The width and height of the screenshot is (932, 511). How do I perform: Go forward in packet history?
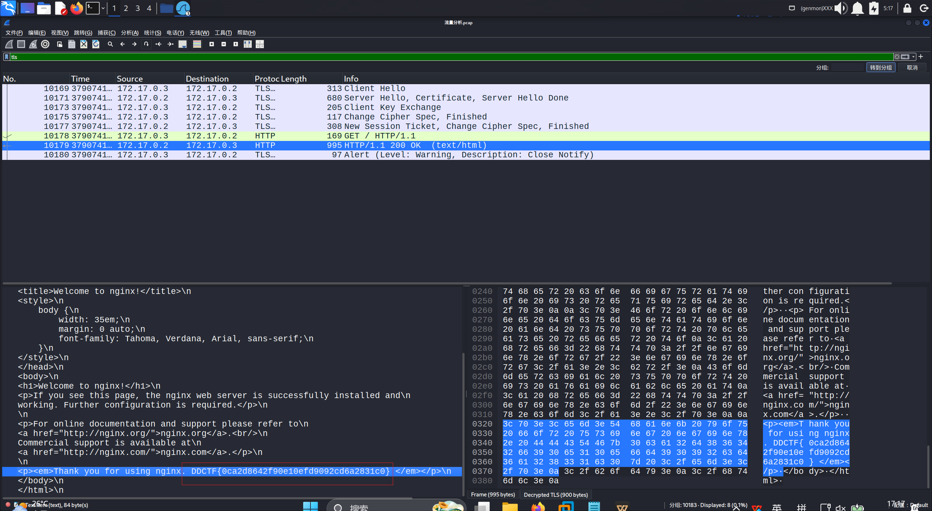(x=134, y=44)
